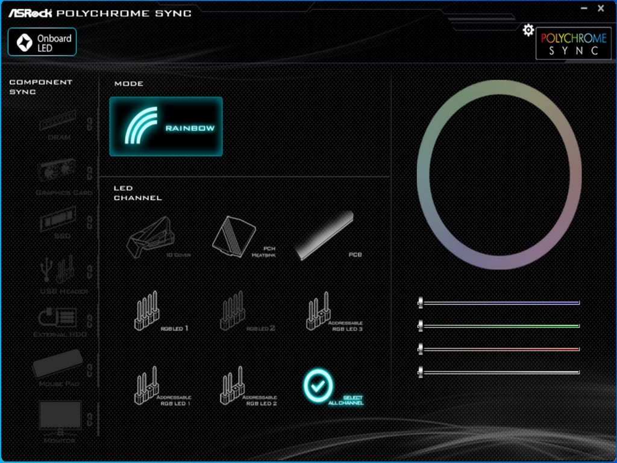Select the Monitor component icon
The height and width of the screenshot is (463, 617).
coord(60,416)
